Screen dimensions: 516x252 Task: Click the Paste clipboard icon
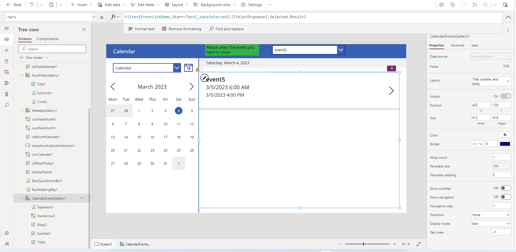click(51, 5)
